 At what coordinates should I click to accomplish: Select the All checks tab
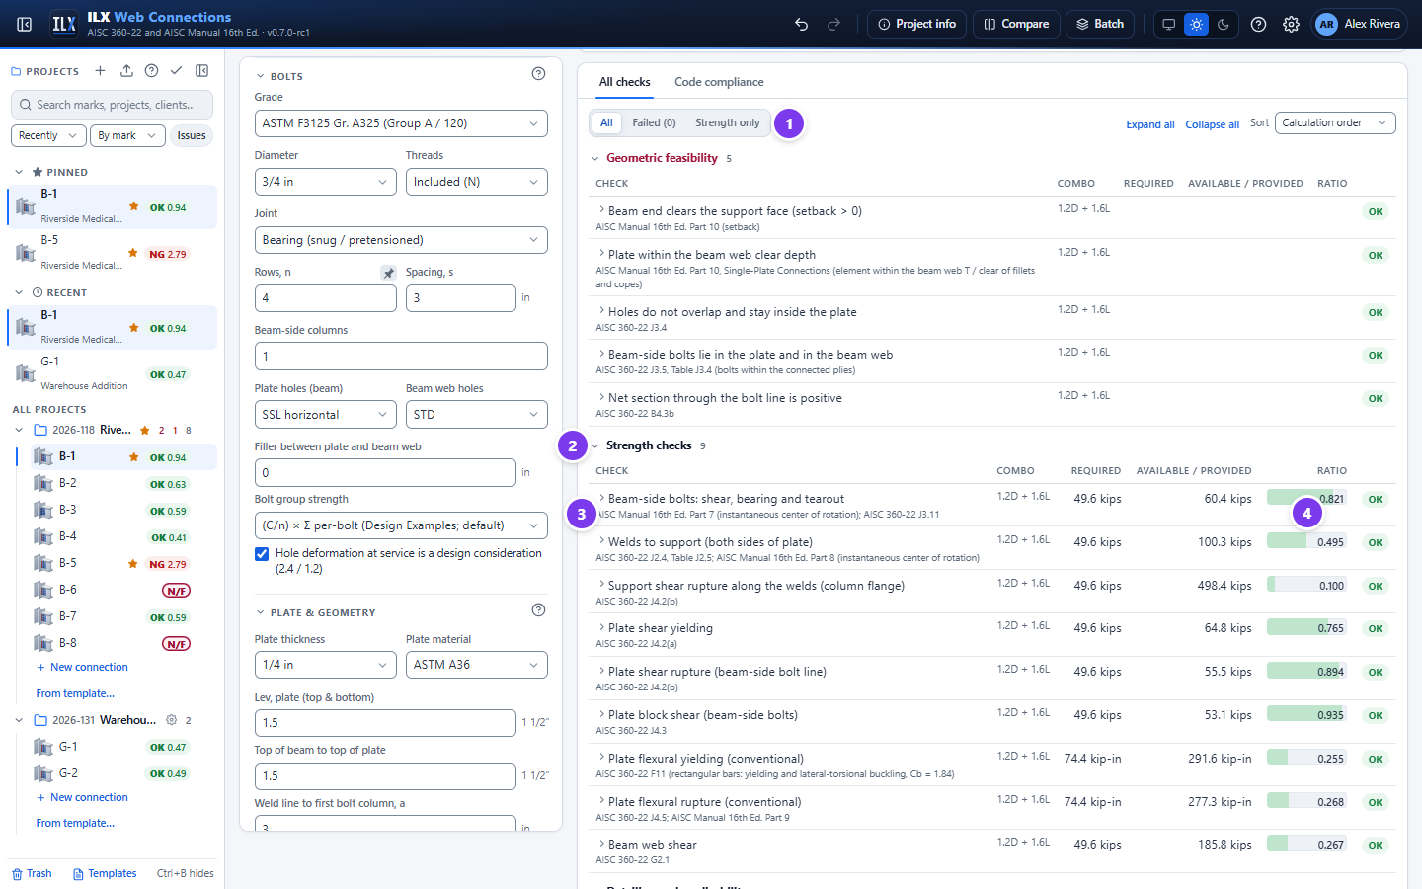[624, 82]
